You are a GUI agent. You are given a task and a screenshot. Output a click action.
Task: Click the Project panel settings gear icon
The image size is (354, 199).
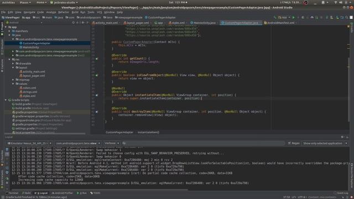click(82, 23)
